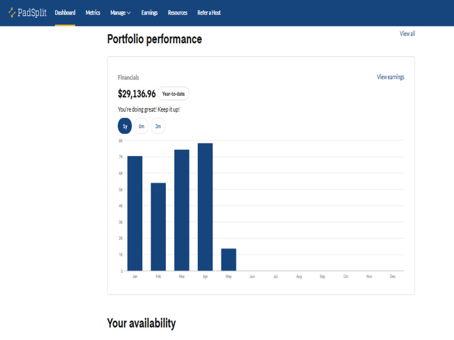Viewport: 454px width, 340px height.
Task: Click the Dec axis label
Action: (x=393, y=277)
